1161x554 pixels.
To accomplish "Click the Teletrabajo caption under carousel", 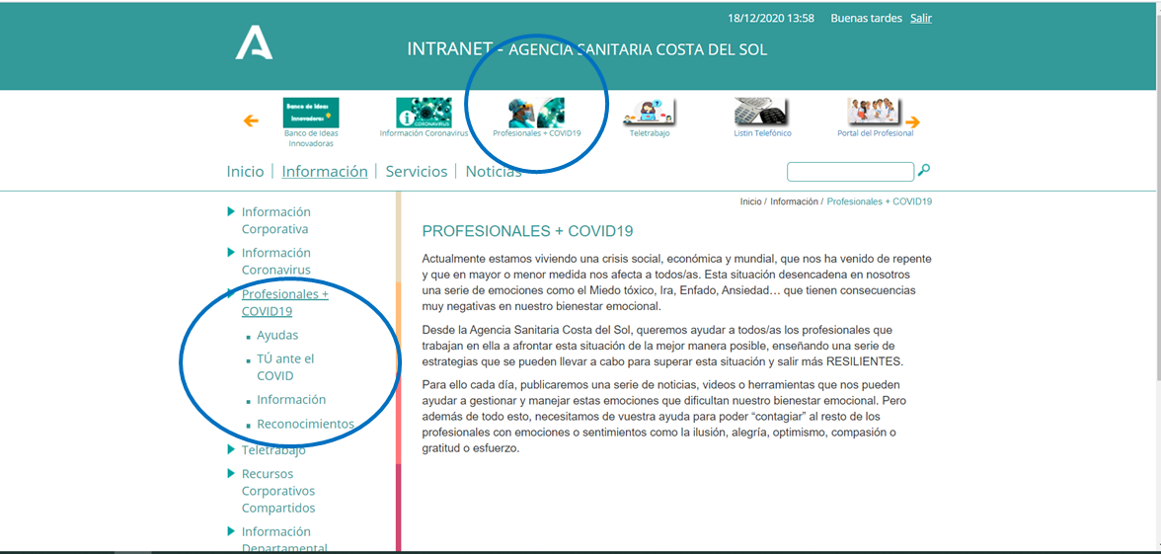I will [650, 133].
